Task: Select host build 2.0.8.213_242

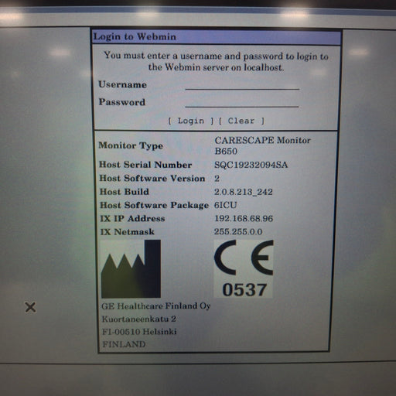Action: [x=244, y=192]
